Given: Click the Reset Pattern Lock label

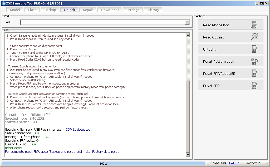Looking at the screenshot, I should [218, 61].
